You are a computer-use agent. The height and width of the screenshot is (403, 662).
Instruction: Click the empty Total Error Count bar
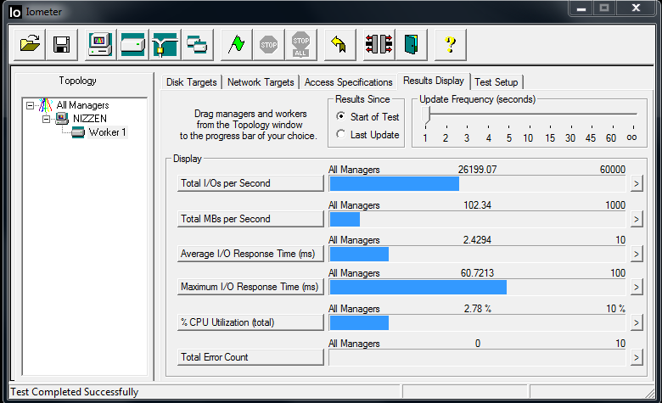(477, 358)
